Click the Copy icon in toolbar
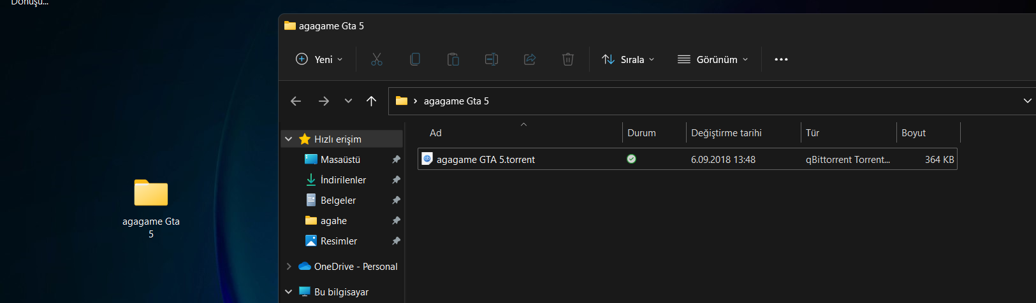The height and width of the screenshot is (303, 1036). [x=415, y=59]
